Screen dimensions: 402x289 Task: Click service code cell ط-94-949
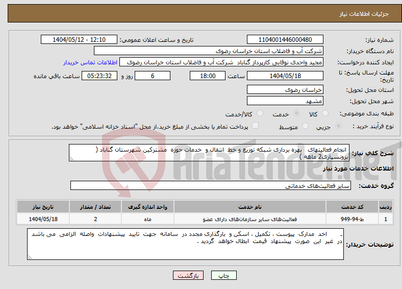pyautogui.click(x=352, y=219)
